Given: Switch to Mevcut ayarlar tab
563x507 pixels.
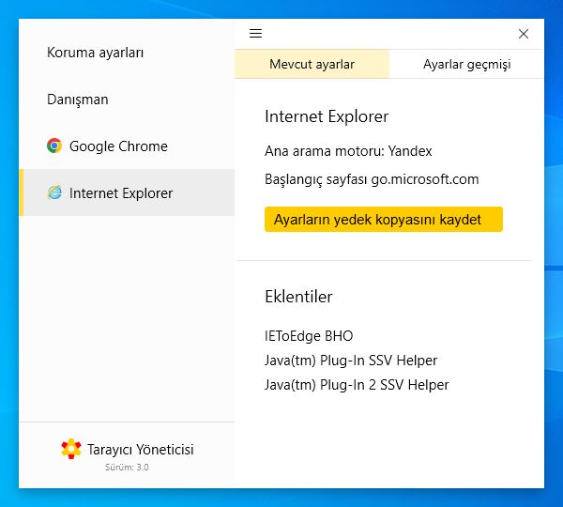Looking at the screenshot, I should [x=312, y=64].
